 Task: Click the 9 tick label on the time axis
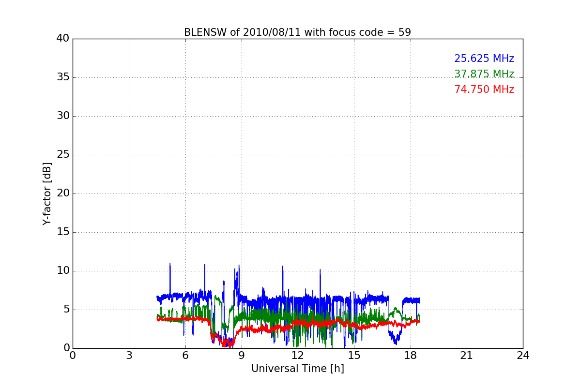[242, 356]
